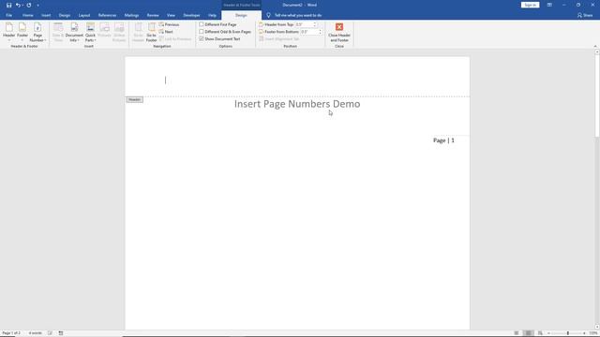Viewport: 600px width, 337px height.
Task: Click the Header label tag
Action: (134, 100)
